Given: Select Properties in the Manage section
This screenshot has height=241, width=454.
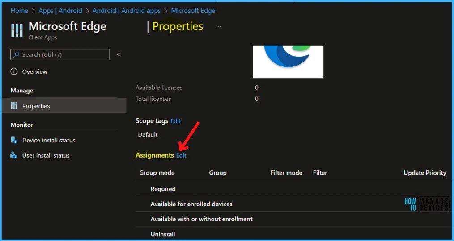Looking at the screenshot, I should 64,106.
